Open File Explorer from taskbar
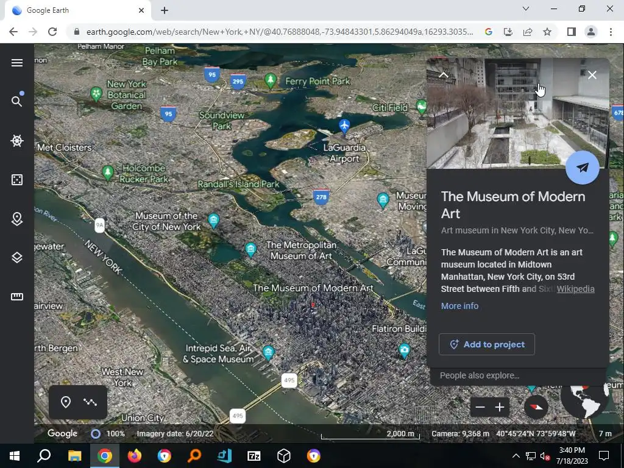 pyautogui.click(x=74, y=456)
